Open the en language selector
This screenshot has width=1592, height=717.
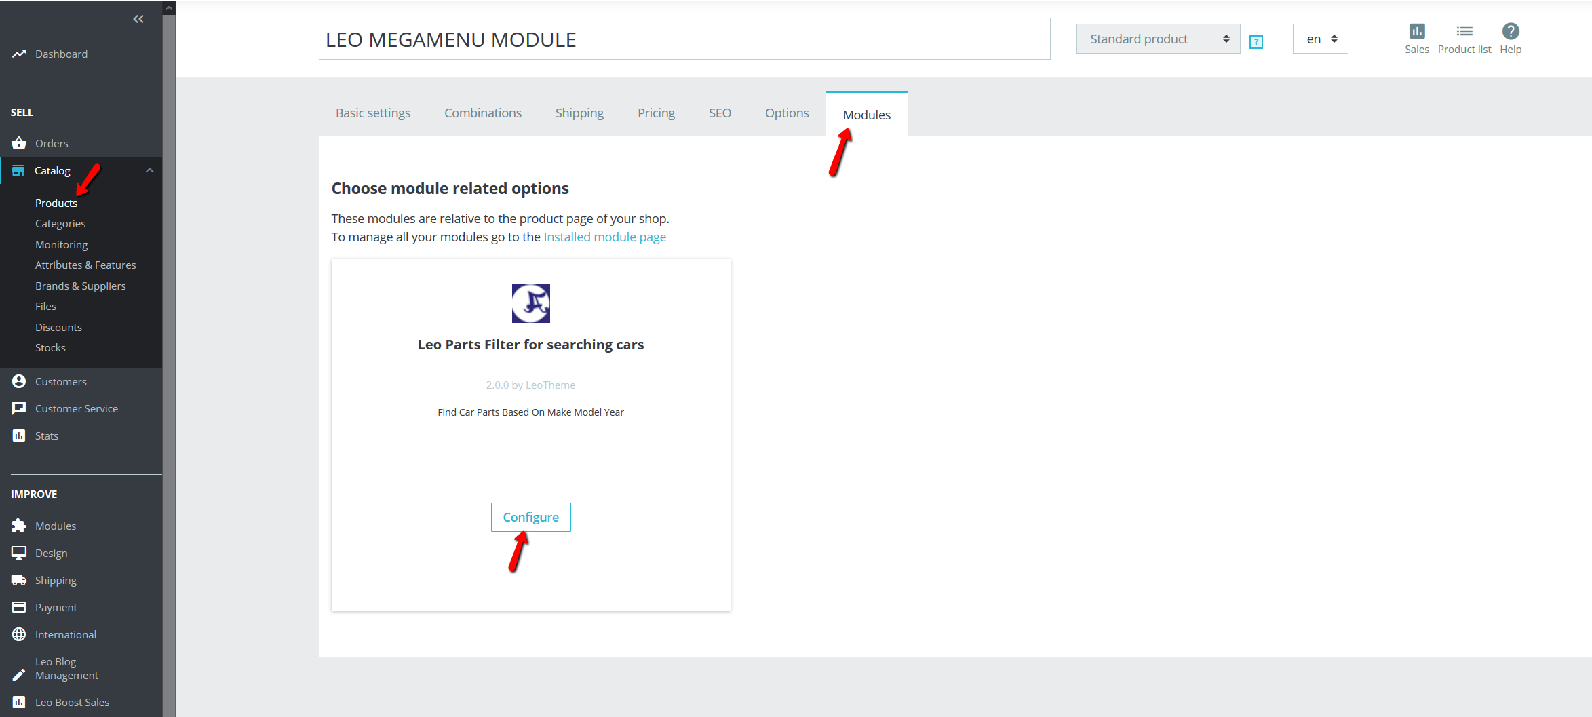click(x=1320, y=39)
